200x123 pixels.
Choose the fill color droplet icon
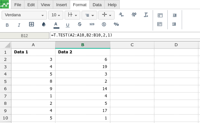[x=44, y=24]
